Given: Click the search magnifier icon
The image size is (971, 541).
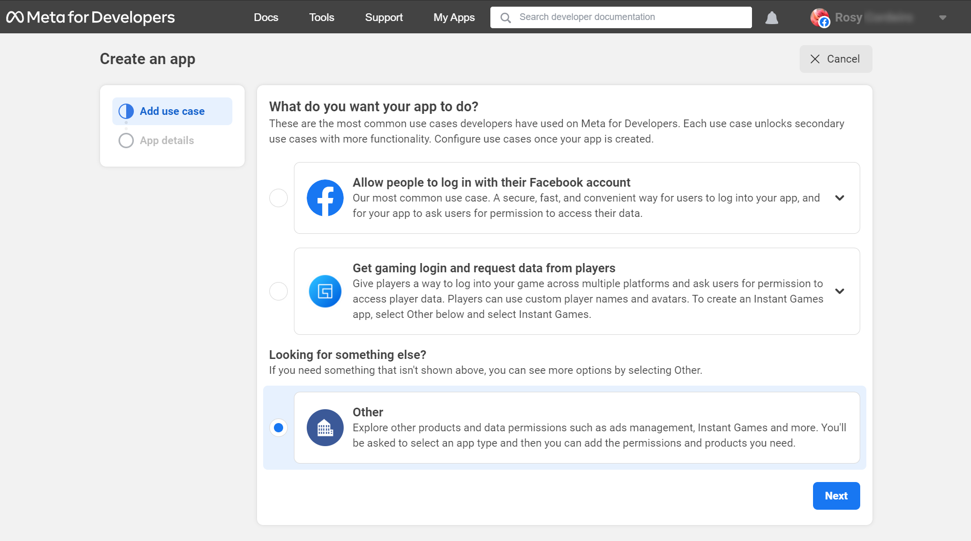Looking at the screenshot, I should point(505,17).
